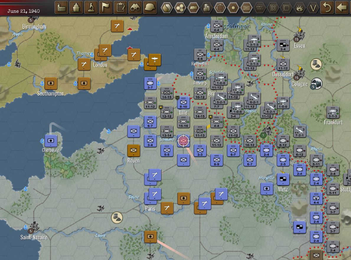Toggle the crosshair target overlay

[220, 8]
